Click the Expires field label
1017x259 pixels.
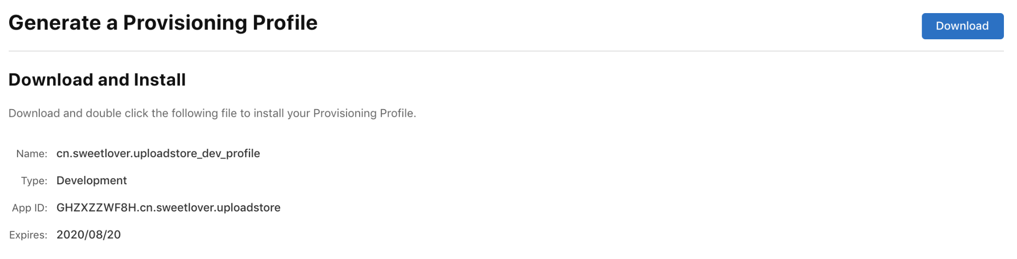pos(28,235)
